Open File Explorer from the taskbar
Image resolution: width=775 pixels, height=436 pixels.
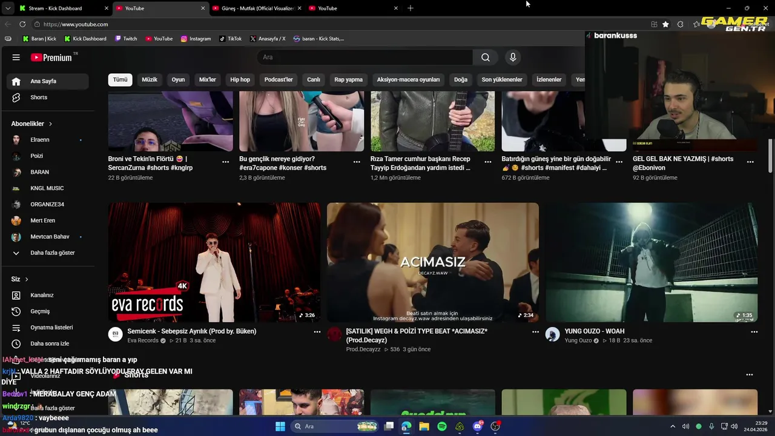click(424, 426)
